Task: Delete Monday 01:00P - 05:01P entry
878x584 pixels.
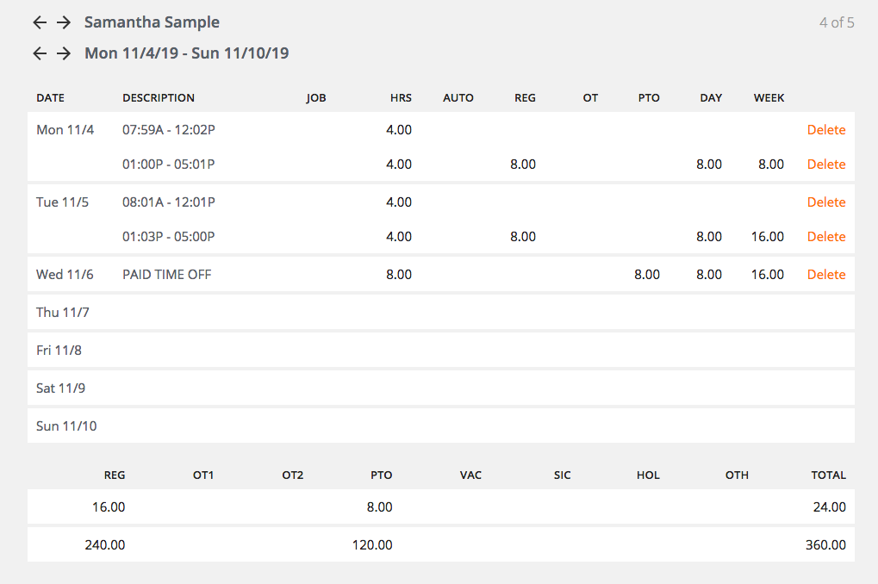Action: pyautogui.click(x=825, y=165)
